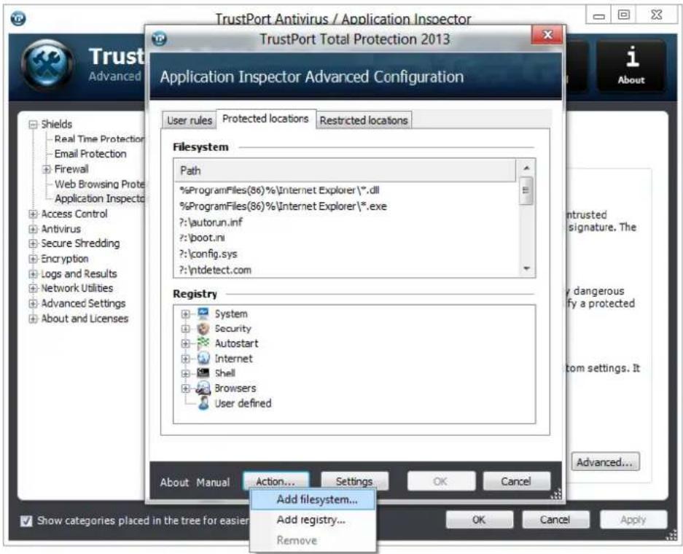Click the Path column header
The height and width of the screenshot is (554, 683).
point(345,171)
